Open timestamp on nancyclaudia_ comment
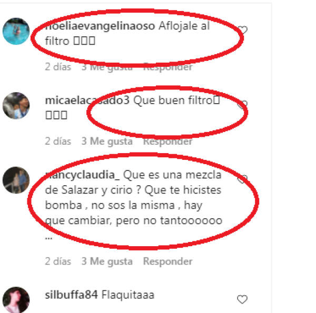The height and width of the screenshot is (313, 316). (58, 261)
